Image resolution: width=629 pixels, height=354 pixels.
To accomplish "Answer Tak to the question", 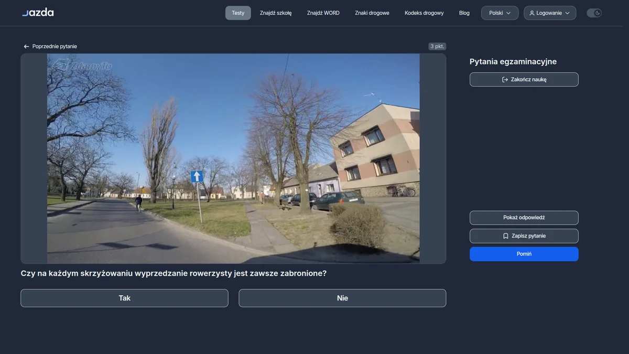I will 124,298.
